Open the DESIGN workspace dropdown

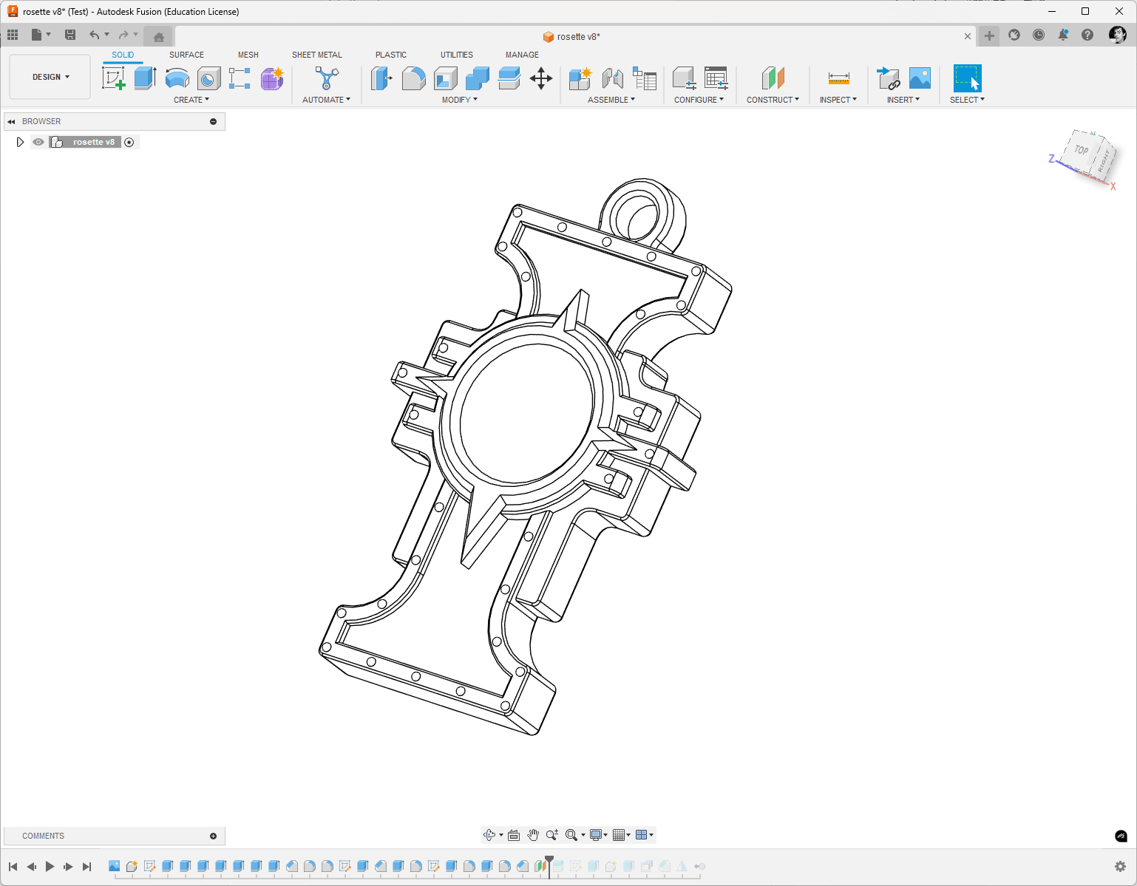point(50,77)
